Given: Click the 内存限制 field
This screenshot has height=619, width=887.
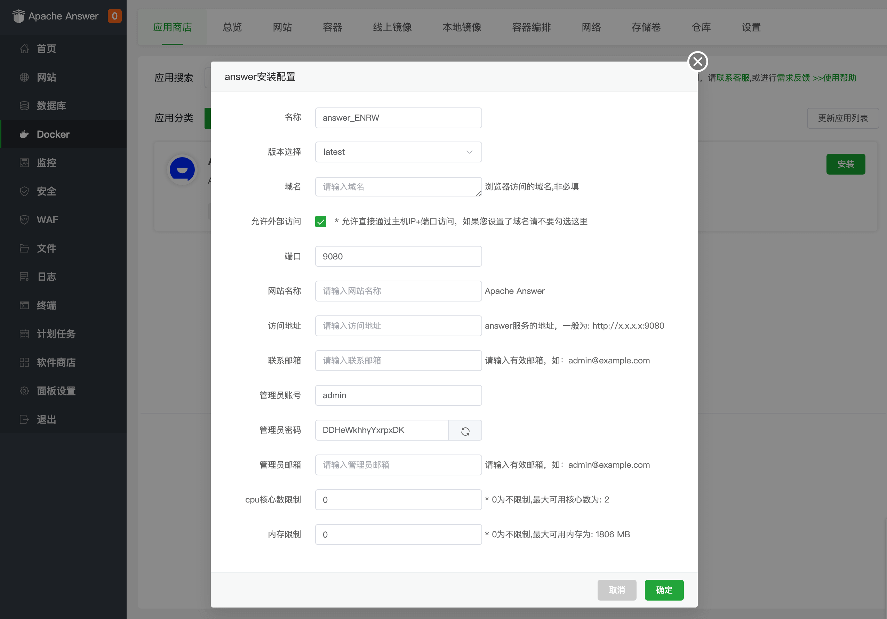Looking at the screenshot, I should [x=398, y=534].
